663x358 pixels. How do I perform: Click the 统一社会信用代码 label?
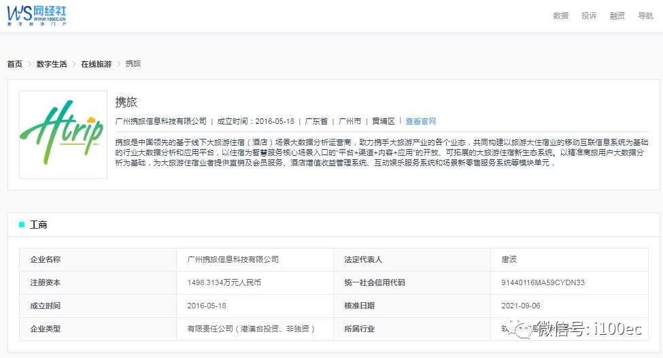[375, 282]
